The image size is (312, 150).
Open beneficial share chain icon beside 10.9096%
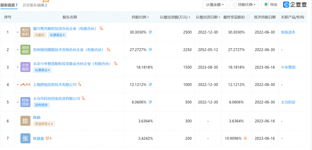(245, 138)
